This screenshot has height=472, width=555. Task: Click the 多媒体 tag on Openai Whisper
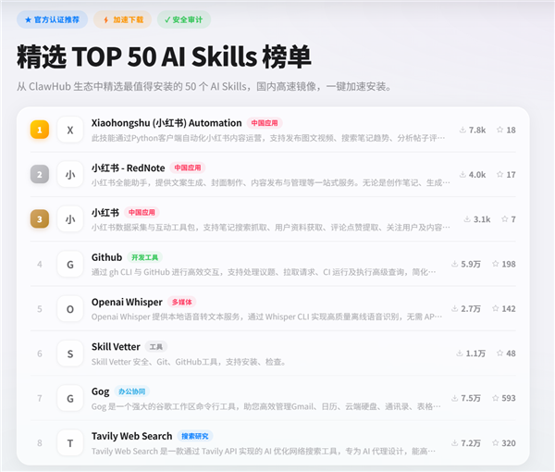click(182, 302)
